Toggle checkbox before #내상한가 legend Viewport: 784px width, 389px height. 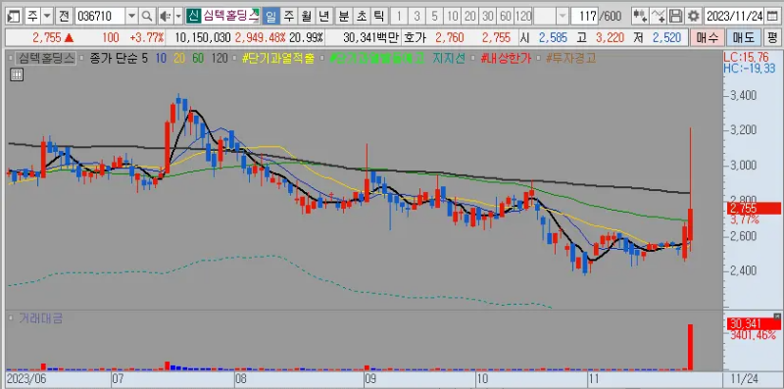pyautogui.click(x=474, y=58)
